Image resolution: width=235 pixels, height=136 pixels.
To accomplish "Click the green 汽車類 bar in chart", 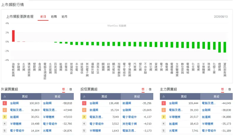I will [135, 44].
